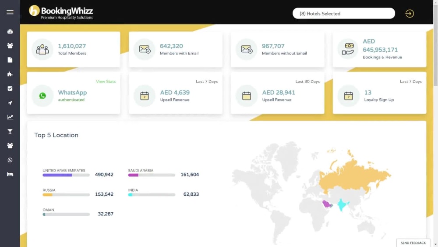
Task: Click the AED 4,639 upsell value
Action: [175, 93]
